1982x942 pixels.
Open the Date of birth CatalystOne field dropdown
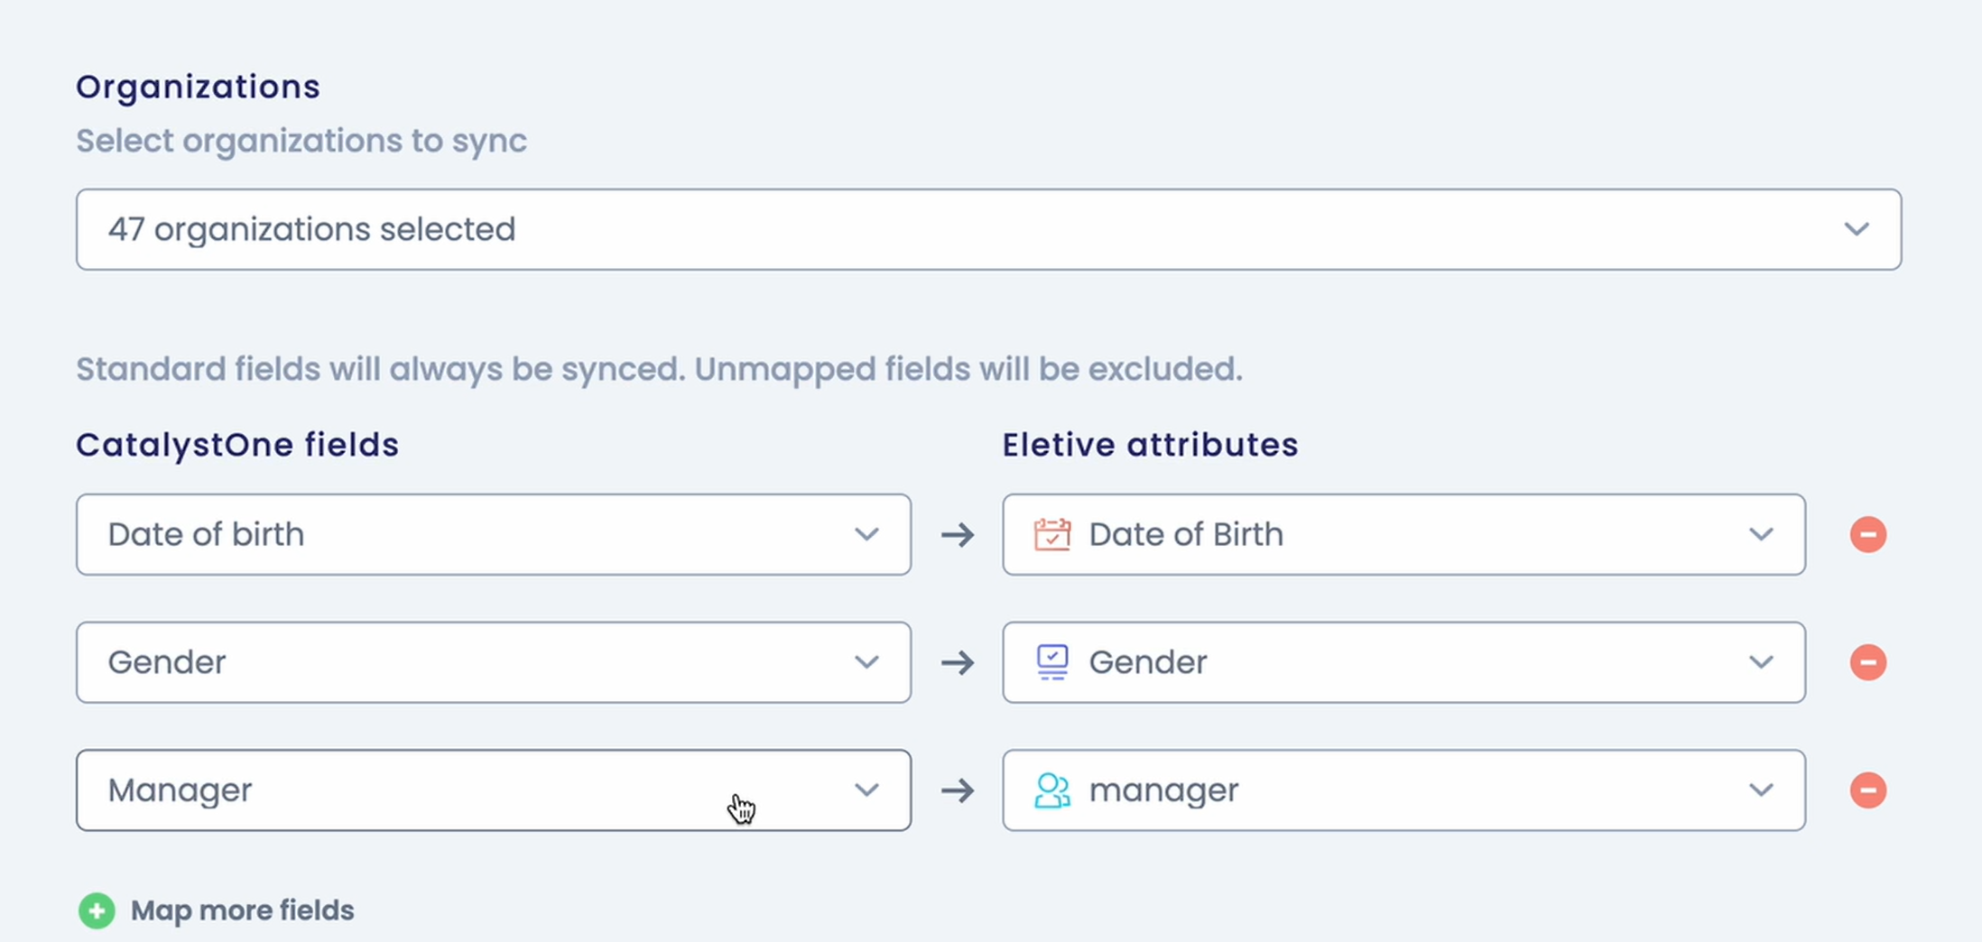(x=494, y=534)
